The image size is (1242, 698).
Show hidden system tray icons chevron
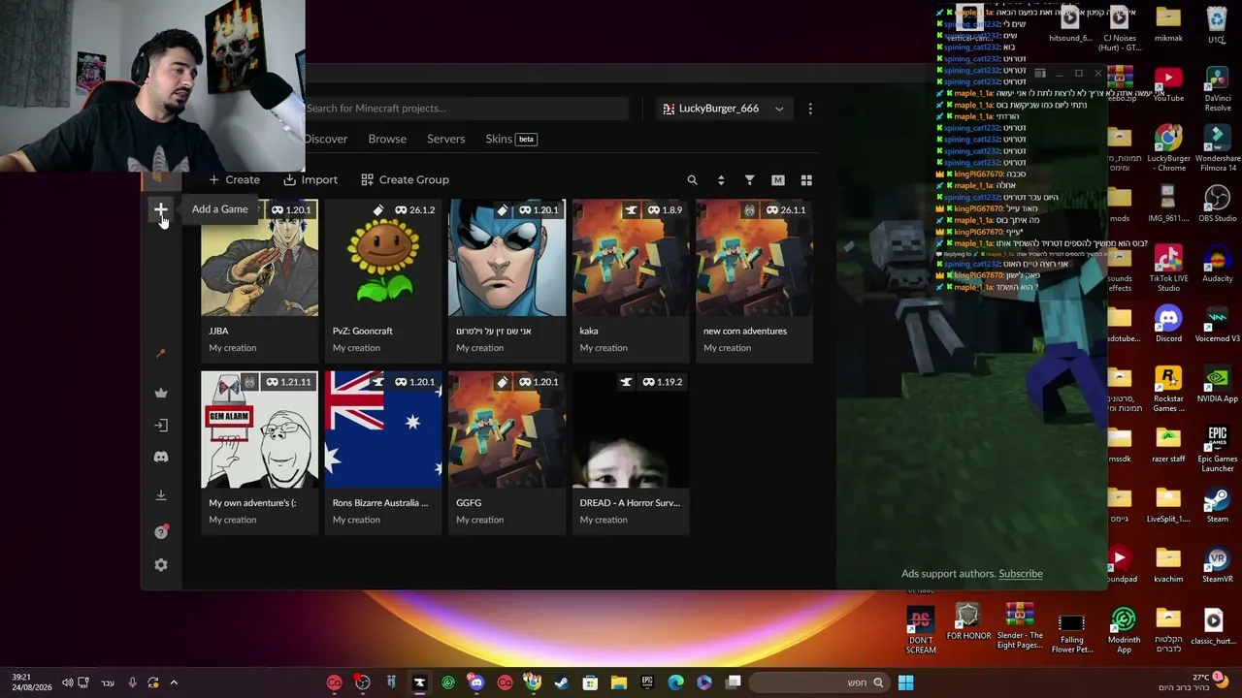pos(175,683)
